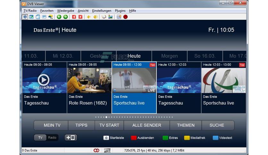Click the Fr. | 10:05 clock text
Image resolution: width=268 pixels, height=155 pixels.
(221, 30)
